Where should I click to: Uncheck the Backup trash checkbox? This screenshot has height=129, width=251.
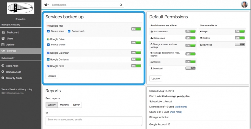pyautogui.click(x=69, y=31)
